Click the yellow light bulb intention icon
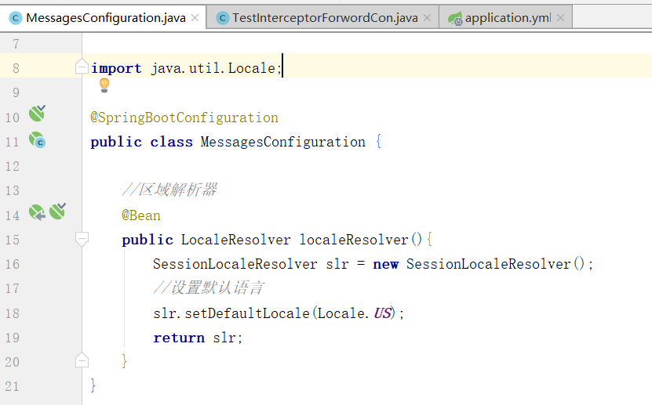Image resolution: width=652 pixels, height=405 pixels. point(104,85)
